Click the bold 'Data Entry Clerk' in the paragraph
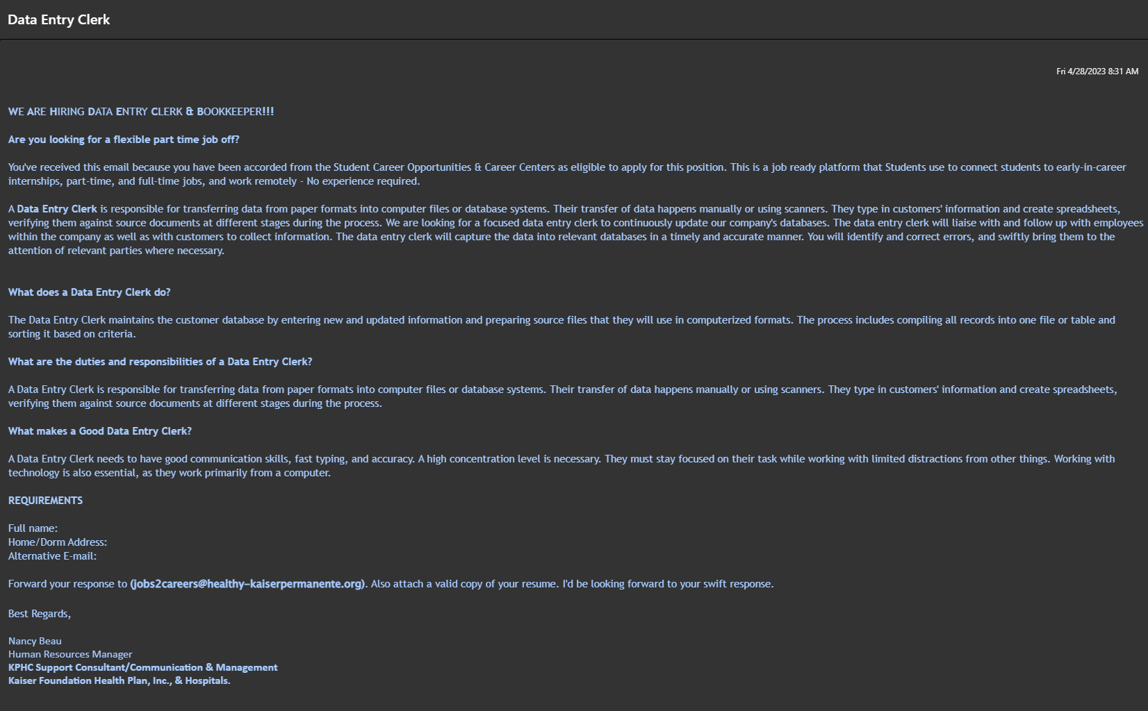The width and height of the screenshot is (1148, 711). coord(57,209)
